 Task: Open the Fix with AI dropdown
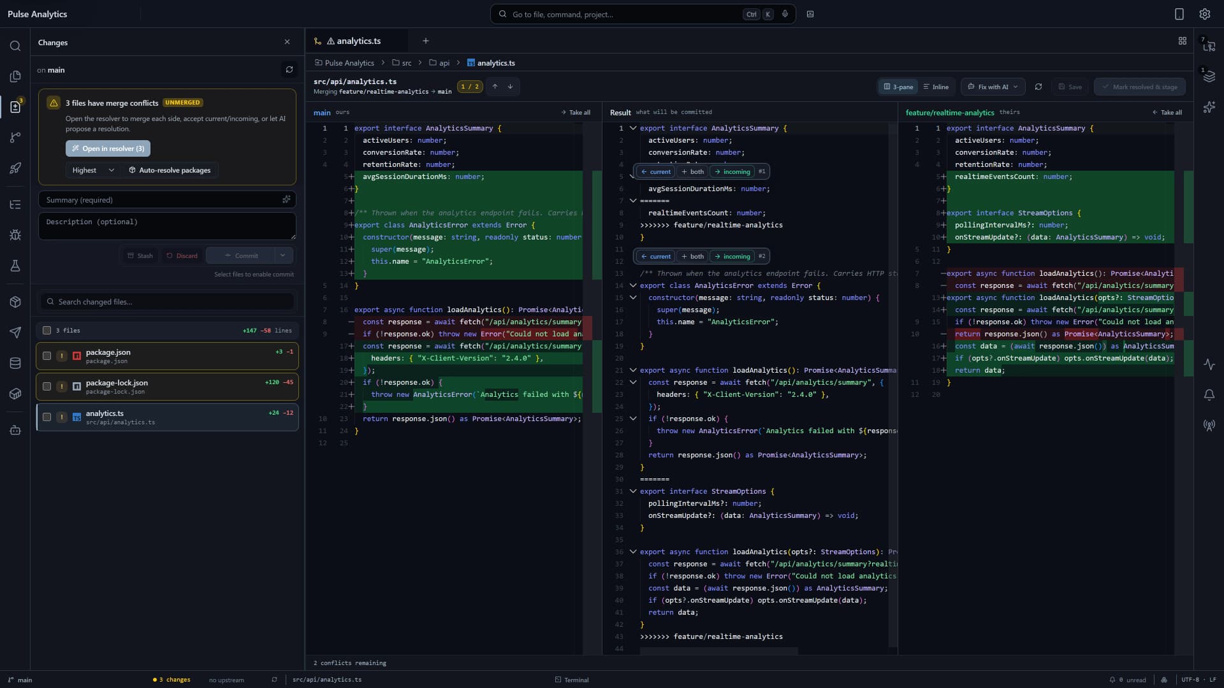point(993,87)
